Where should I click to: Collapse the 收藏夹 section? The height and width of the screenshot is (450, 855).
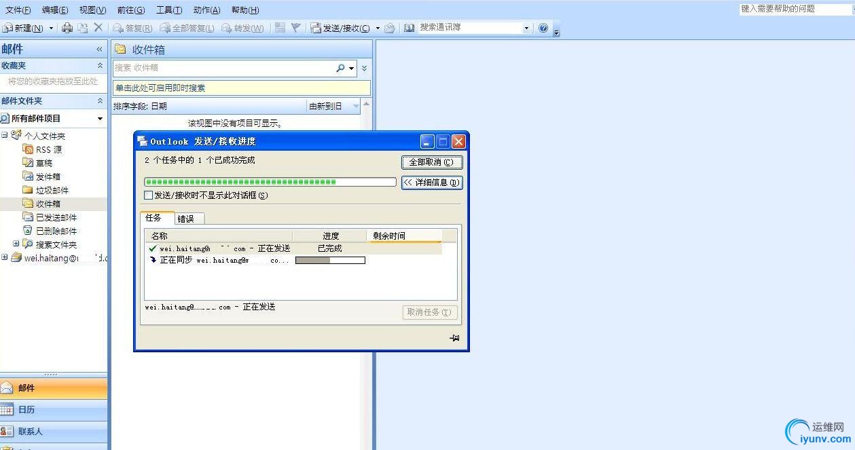(x=101, y=66)
